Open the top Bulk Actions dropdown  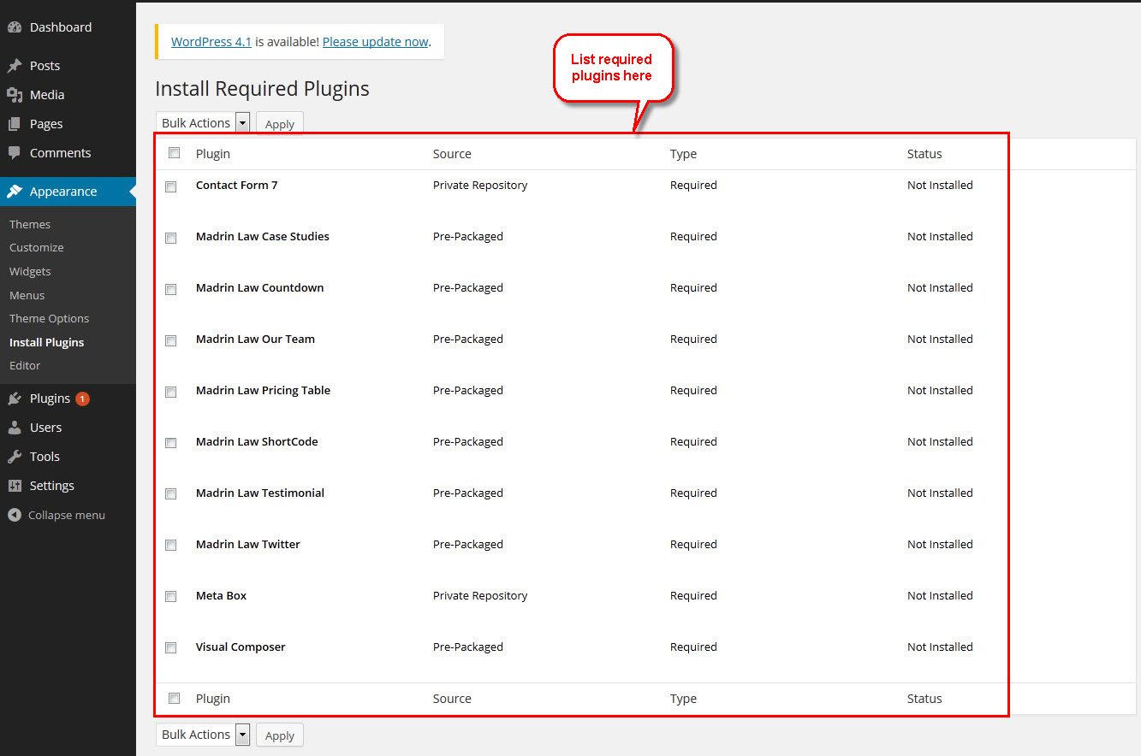(203, 123)
